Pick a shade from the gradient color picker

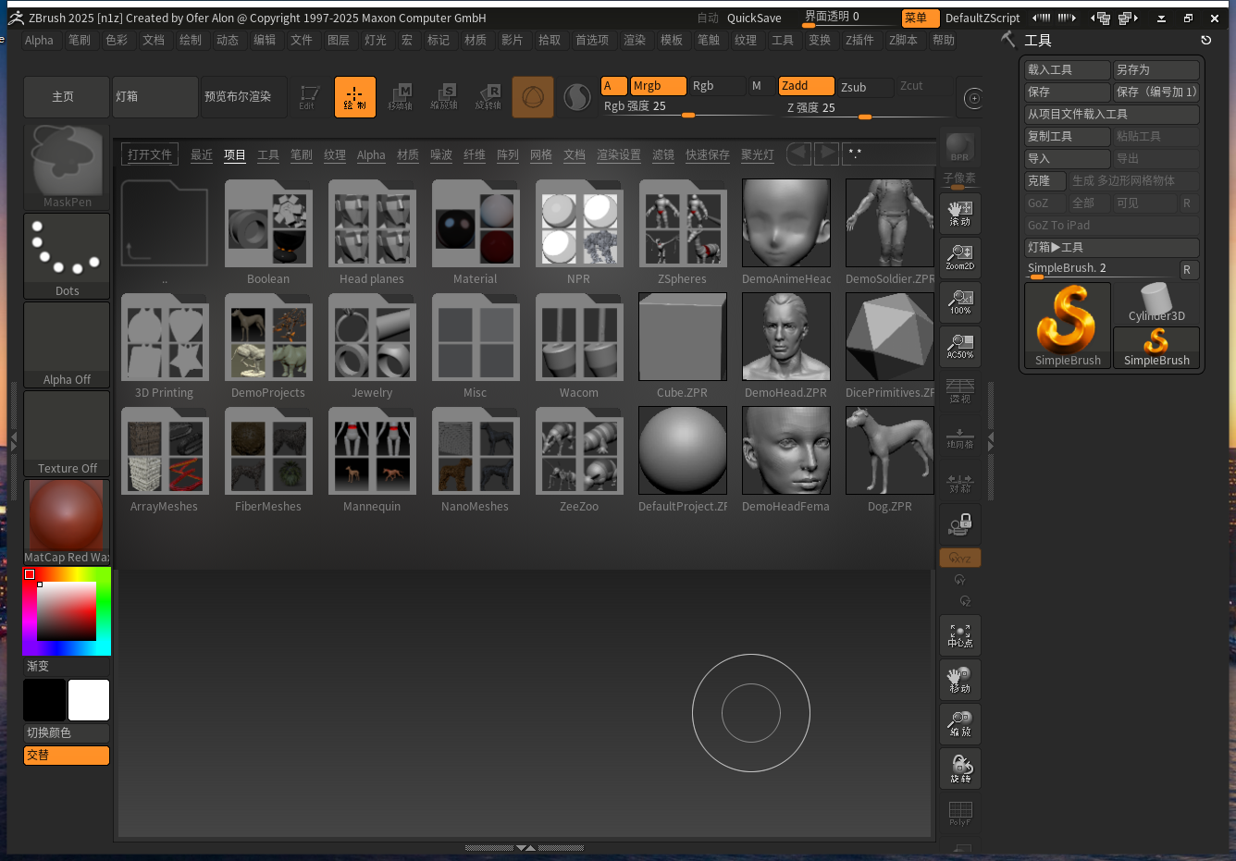tap(67, 610)
